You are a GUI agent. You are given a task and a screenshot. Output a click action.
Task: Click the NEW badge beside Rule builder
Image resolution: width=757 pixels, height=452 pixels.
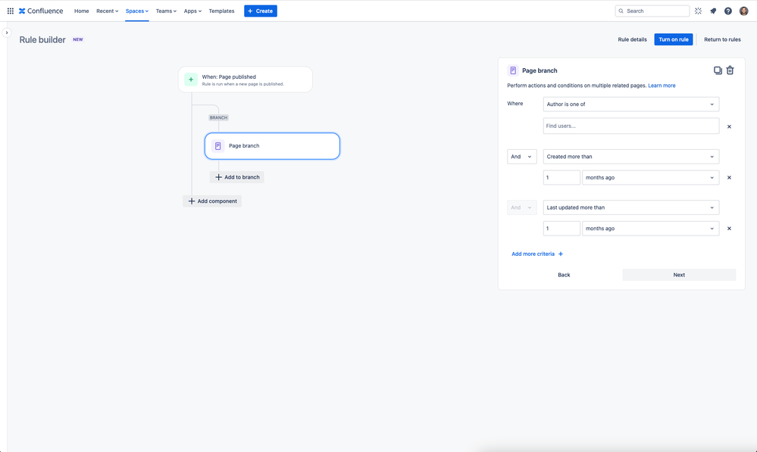[x=78, y=39]
